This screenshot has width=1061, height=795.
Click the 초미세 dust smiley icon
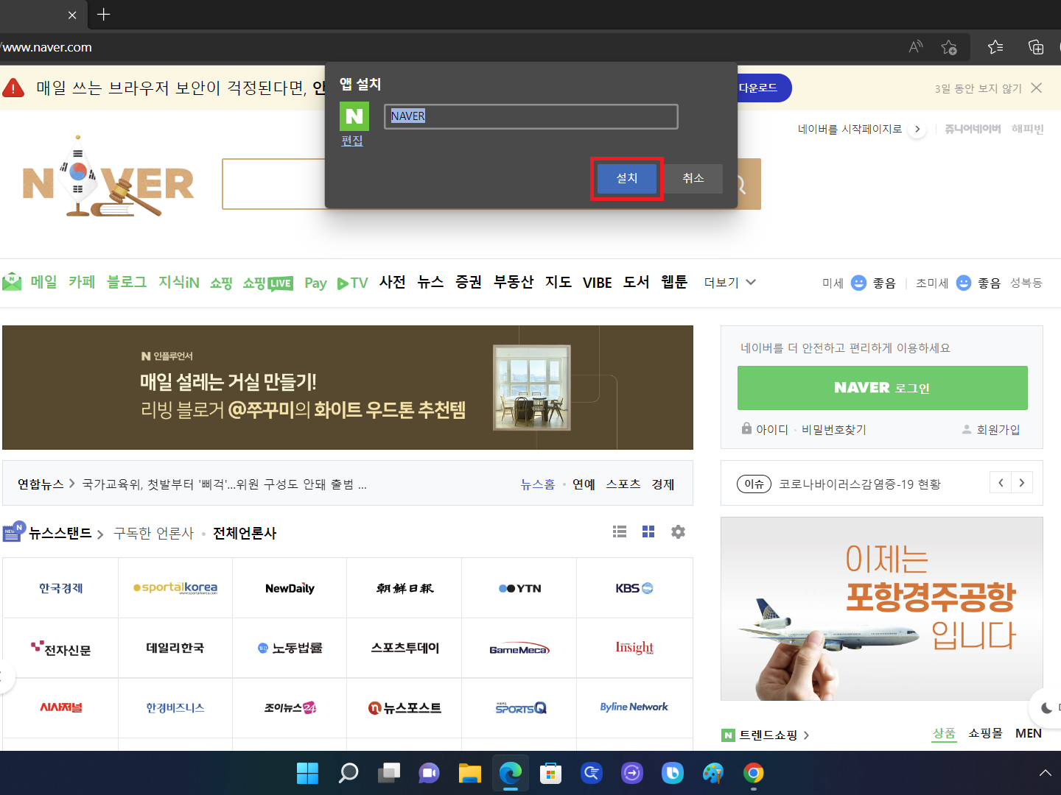point(964,283)
